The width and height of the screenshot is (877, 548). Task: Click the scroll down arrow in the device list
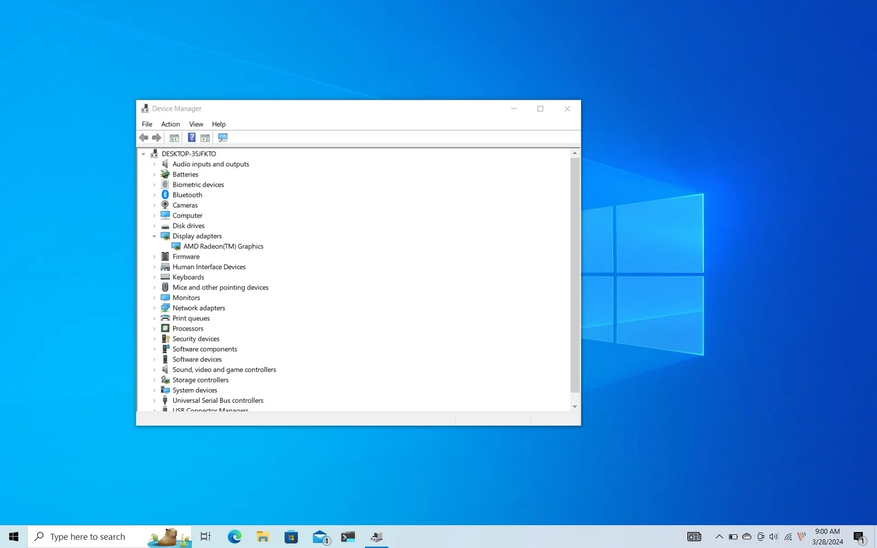tap(574, 406)
